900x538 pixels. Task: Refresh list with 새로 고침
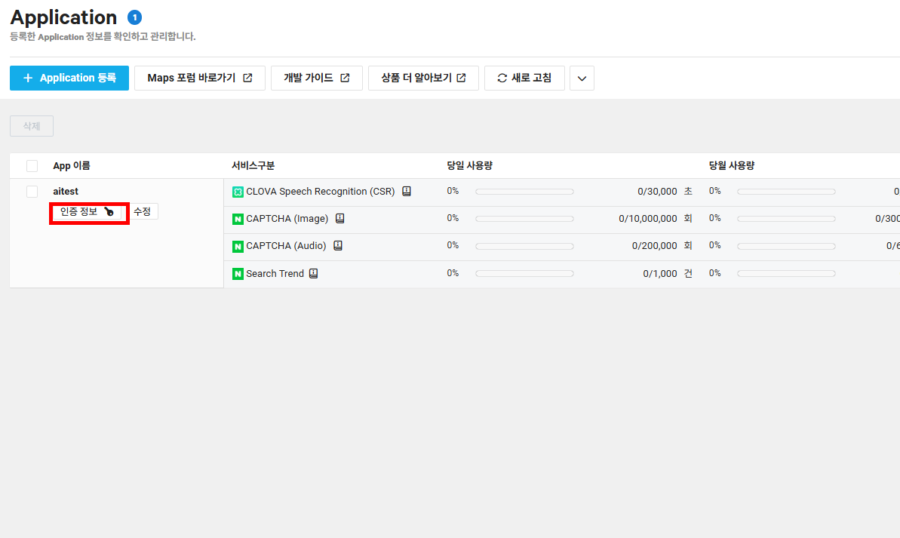point(524,78)
